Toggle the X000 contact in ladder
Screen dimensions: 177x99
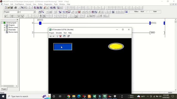click(40, 23)
